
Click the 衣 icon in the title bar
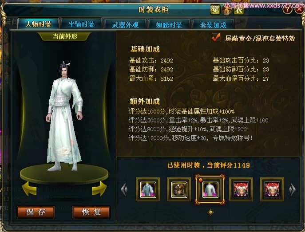[x=239, y=10]
